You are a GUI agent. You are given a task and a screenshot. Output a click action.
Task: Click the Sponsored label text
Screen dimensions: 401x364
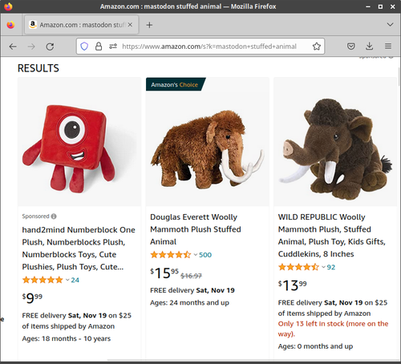36,216
